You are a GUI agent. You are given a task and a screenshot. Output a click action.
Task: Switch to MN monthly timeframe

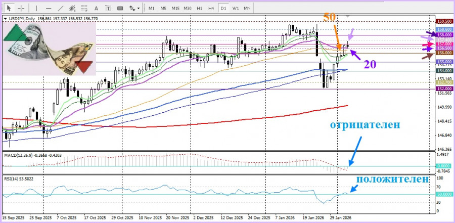click(x=247, y=8)
